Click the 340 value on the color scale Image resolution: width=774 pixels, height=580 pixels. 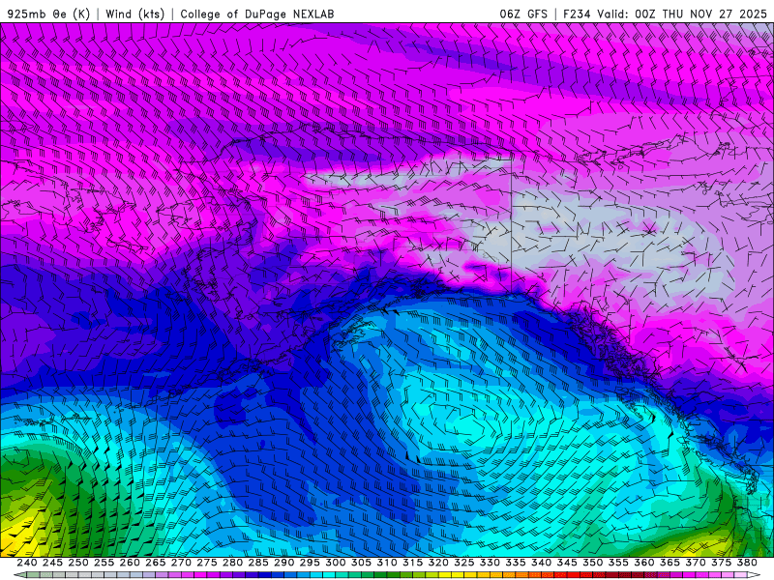click(x=541, y=563)
